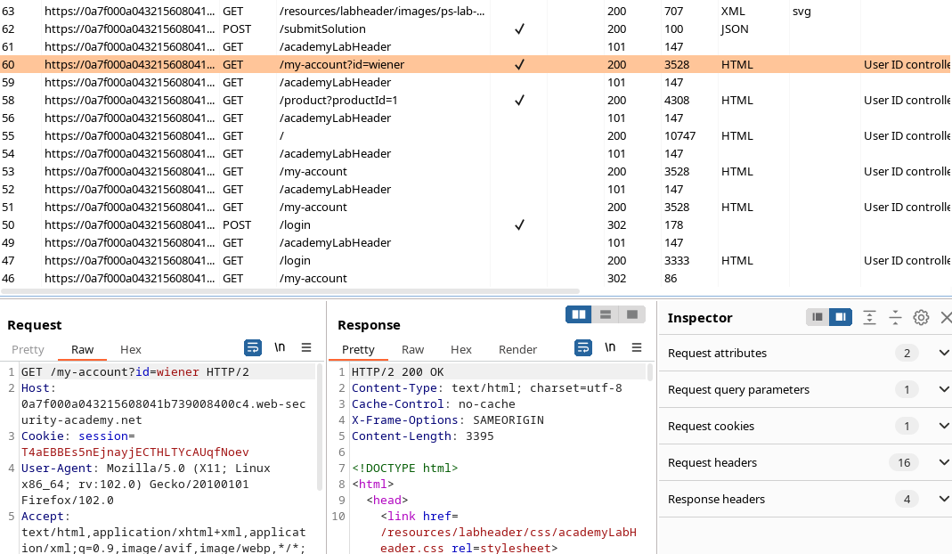Image resolution: width=952 pixels, height=554 pixels.
Task: Close the Inspector panel
Action: 946,317
